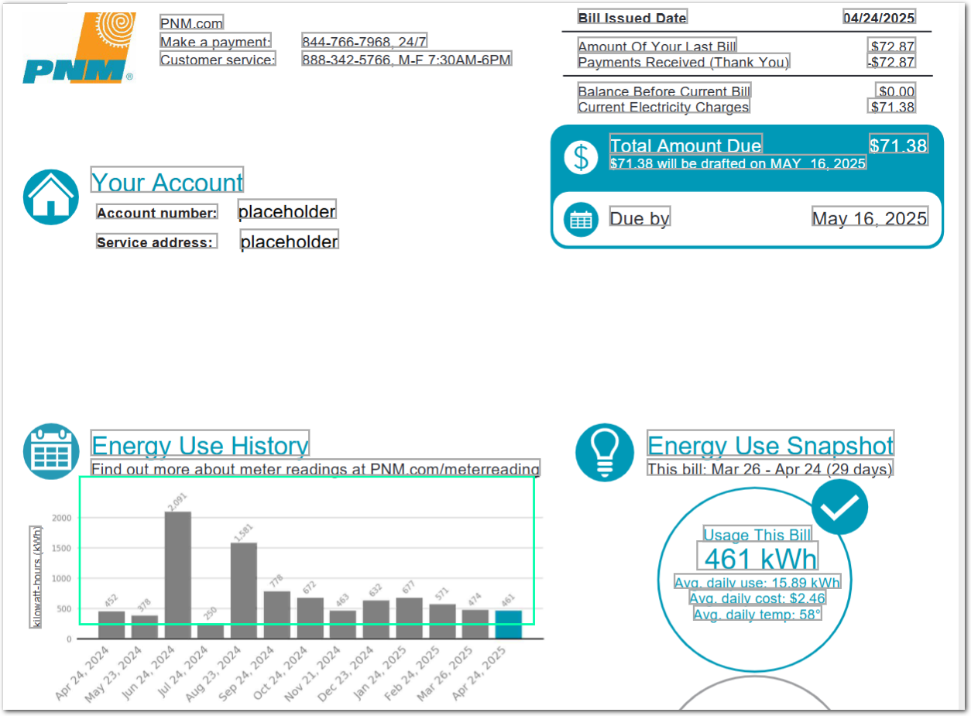Click the Payments Received (Thank You) label
971x716 pixels.
coord(684,62)
